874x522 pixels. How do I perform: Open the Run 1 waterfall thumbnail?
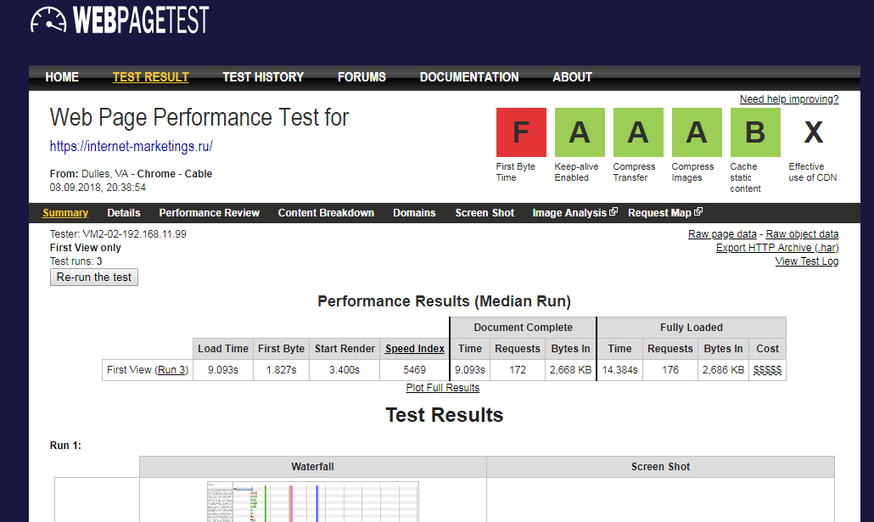coord(313,502)
